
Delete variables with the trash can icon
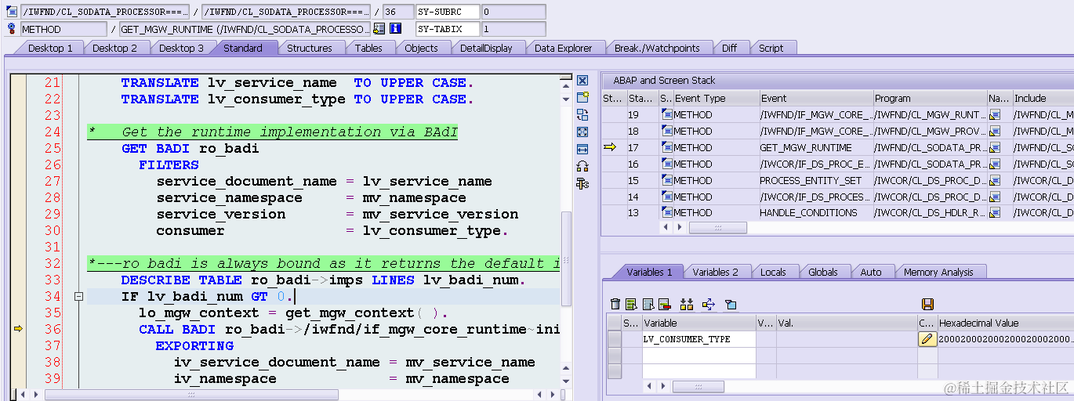tap(615, 304)
